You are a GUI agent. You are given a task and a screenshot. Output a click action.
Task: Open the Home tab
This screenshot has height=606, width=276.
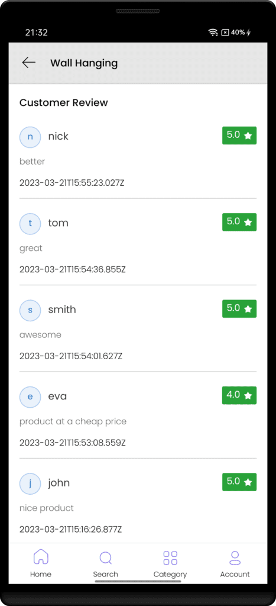41,564
